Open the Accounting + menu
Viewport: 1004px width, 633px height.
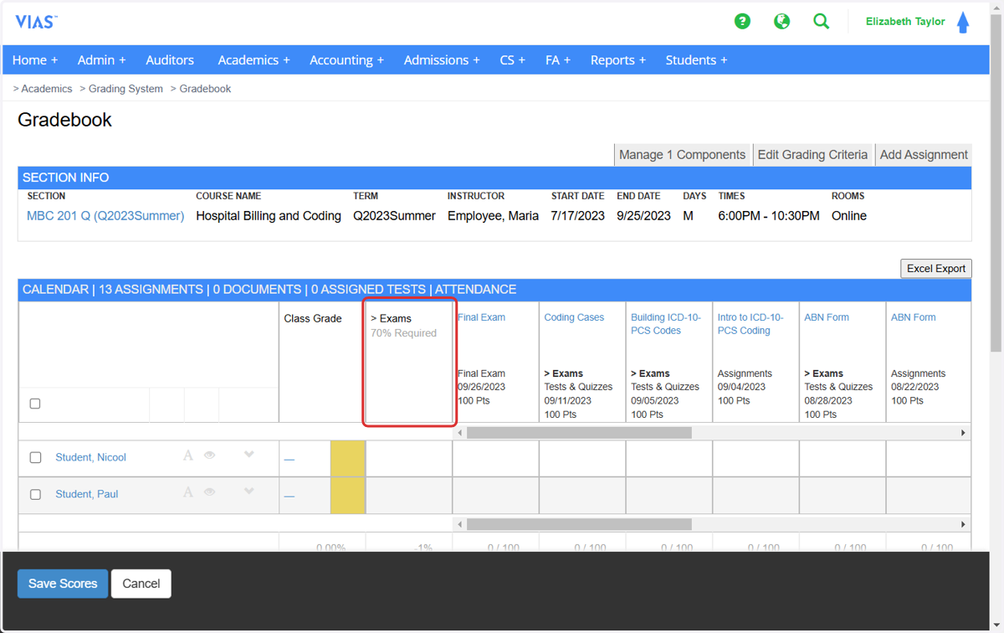tap(346, 60)
